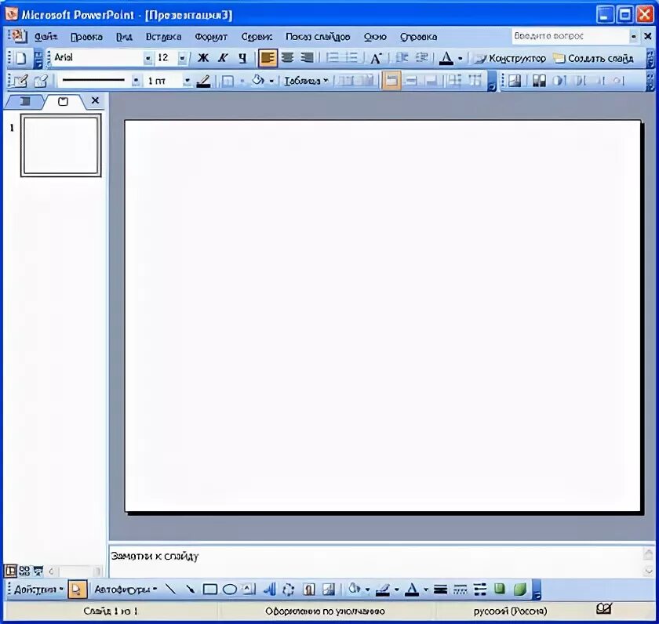Open the Файл menu
This screenshot has height=624, width=659.
[x=46, y=37]
